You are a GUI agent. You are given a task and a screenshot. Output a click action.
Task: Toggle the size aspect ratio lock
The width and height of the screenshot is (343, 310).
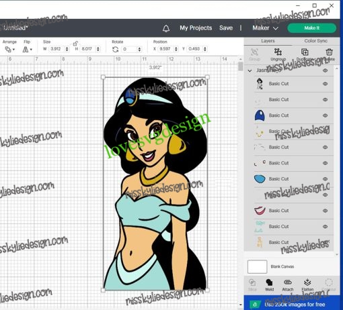click(75, 44)
